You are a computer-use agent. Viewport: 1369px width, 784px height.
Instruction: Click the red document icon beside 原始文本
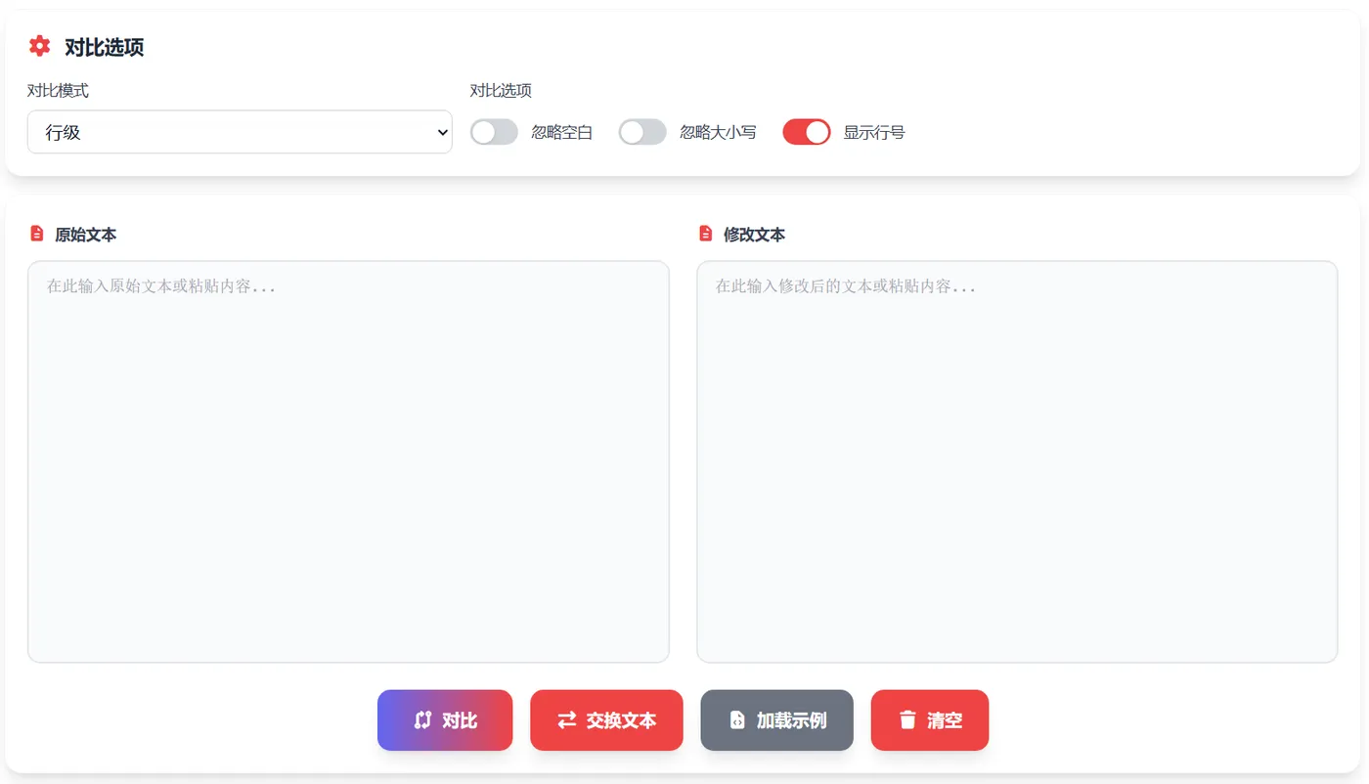(36, 233)
